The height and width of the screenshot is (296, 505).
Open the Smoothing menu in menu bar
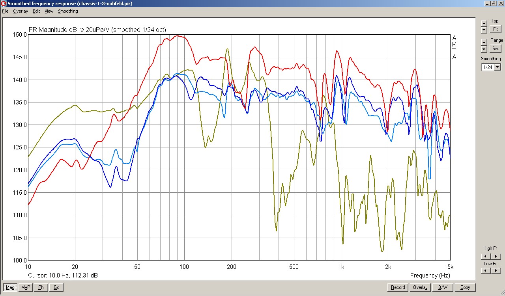68,11
